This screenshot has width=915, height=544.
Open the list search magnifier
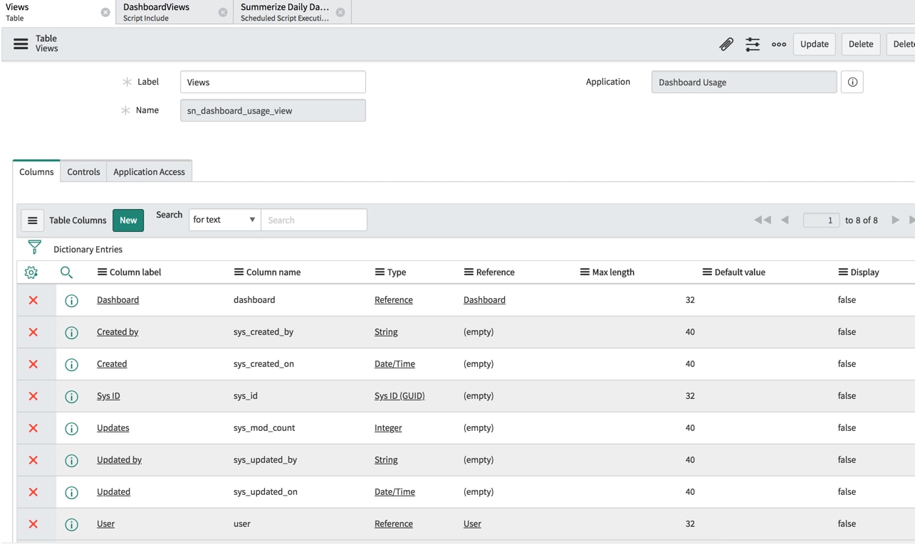pos(68,272)
